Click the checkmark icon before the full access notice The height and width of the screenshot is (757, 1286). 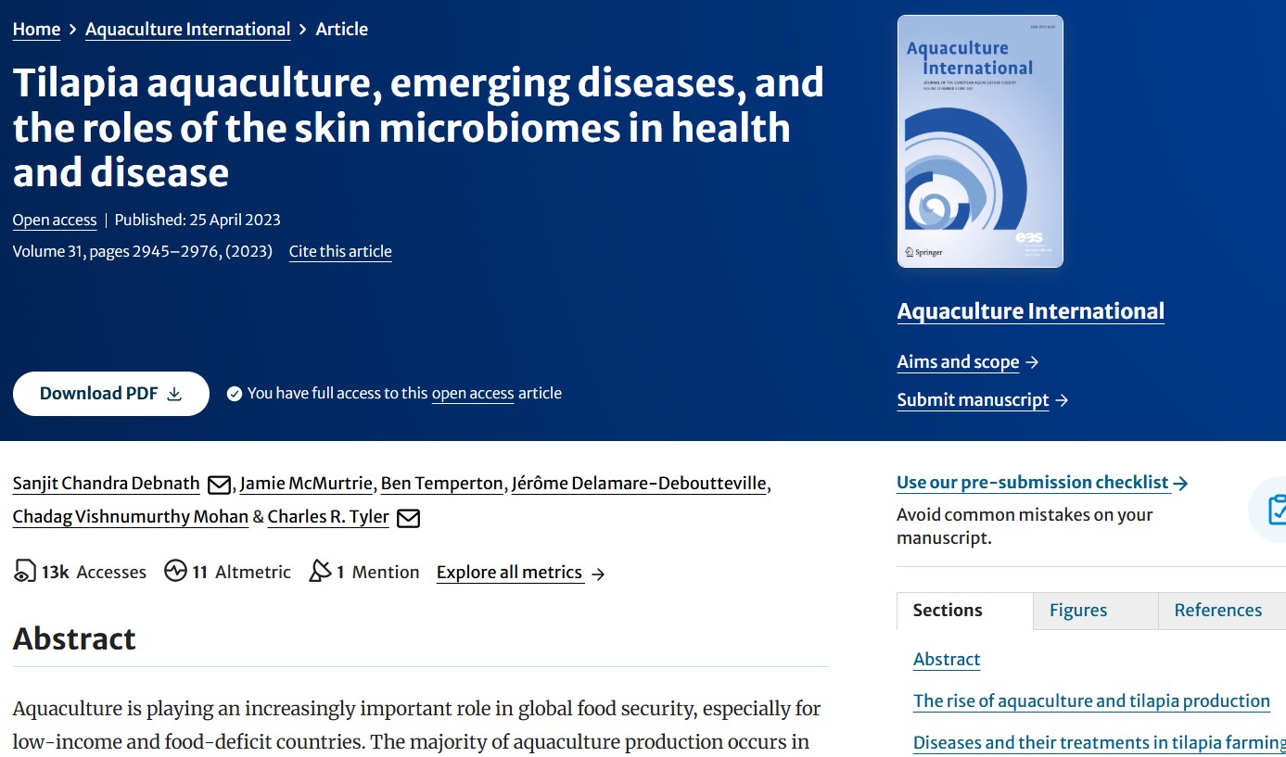pos(234,394)
